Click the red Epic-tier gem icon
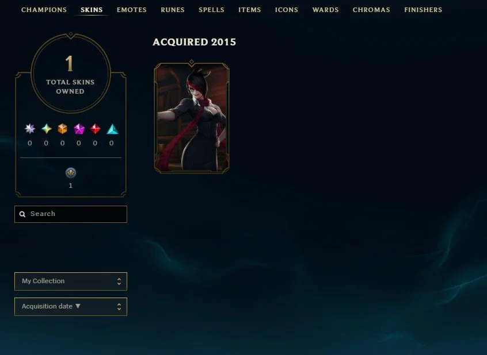This screenshot has width=487, height=355. pyautogui.click(x=96, y=129)
